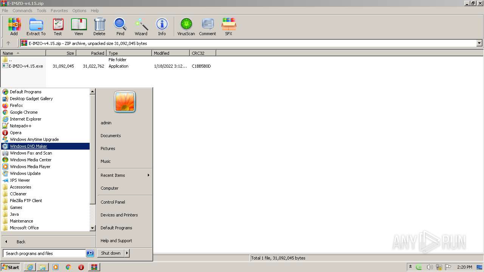Expand the Accessories folder
484x272 pixels.
45,187
